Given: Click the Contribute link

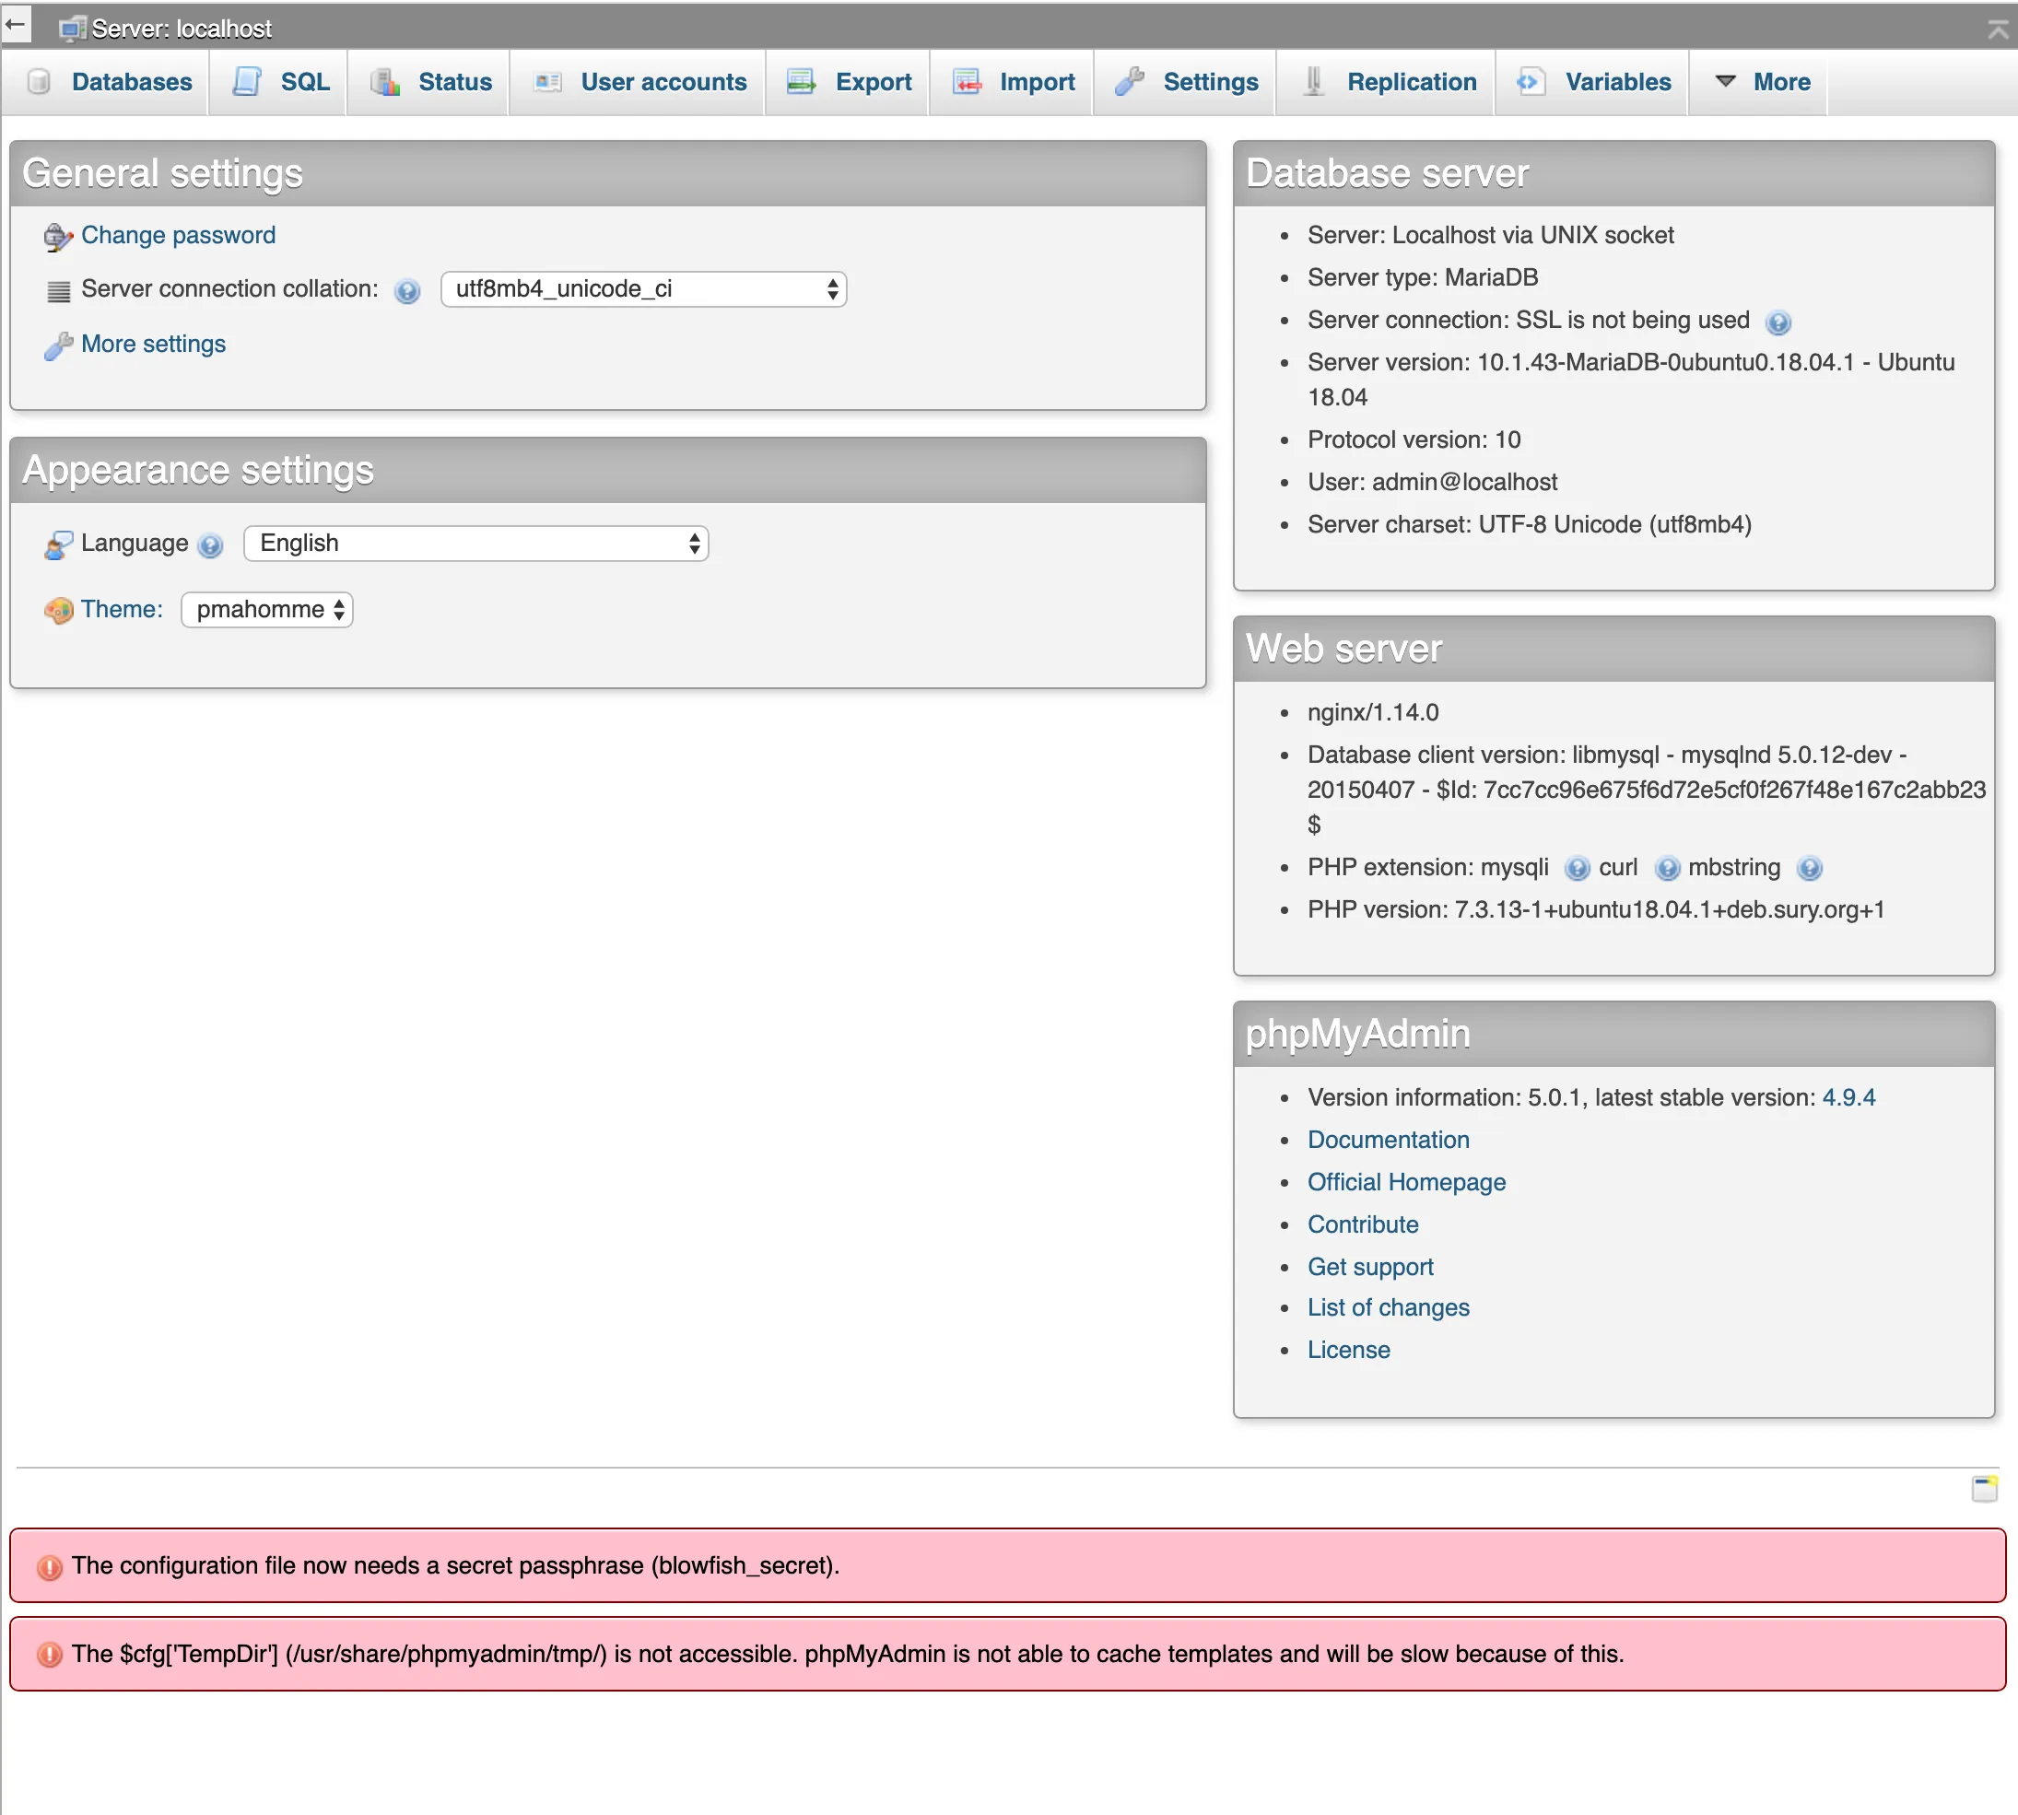Looking at the screenshot, I should point(1363,1224).
